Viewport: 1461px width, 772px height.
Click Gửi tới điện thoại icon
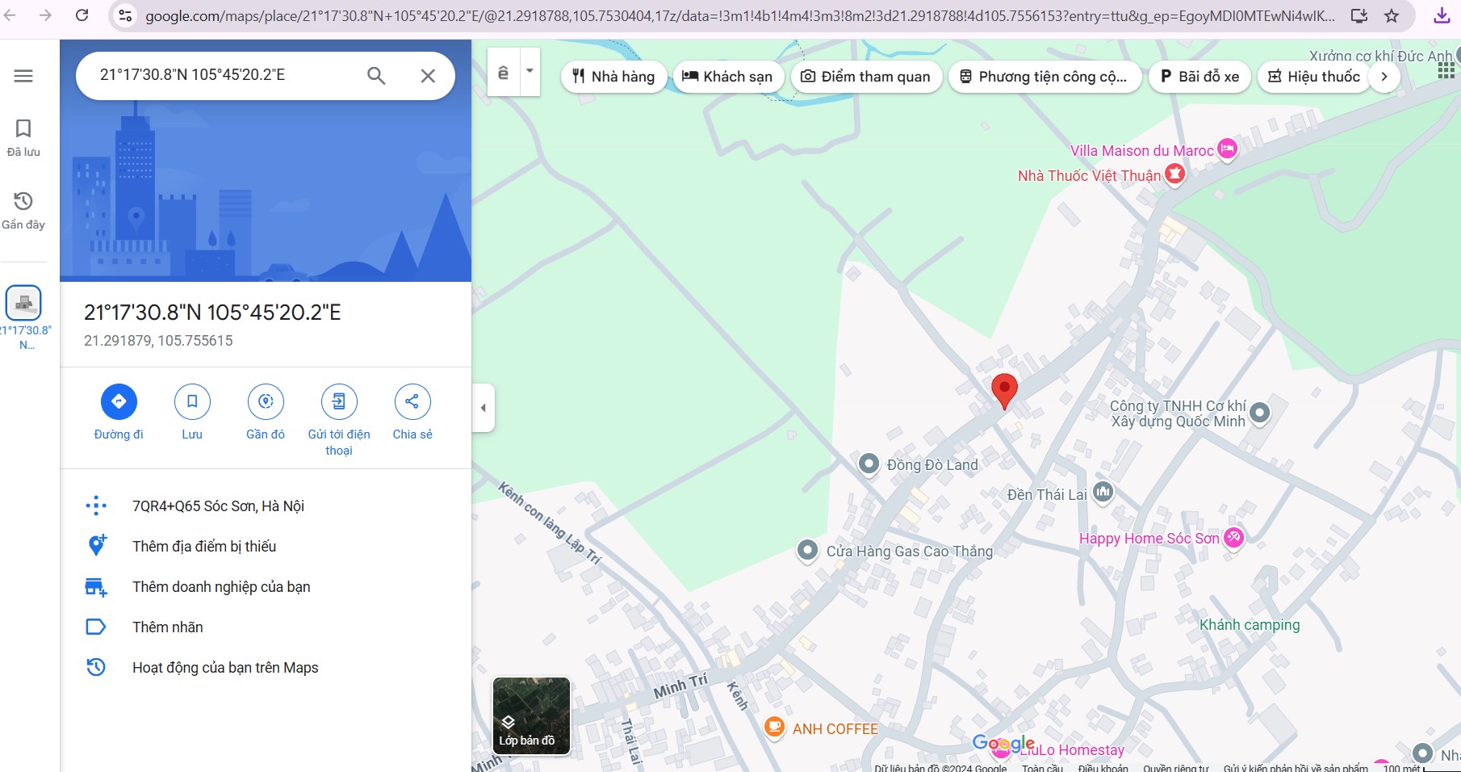[x=339, y=401]
